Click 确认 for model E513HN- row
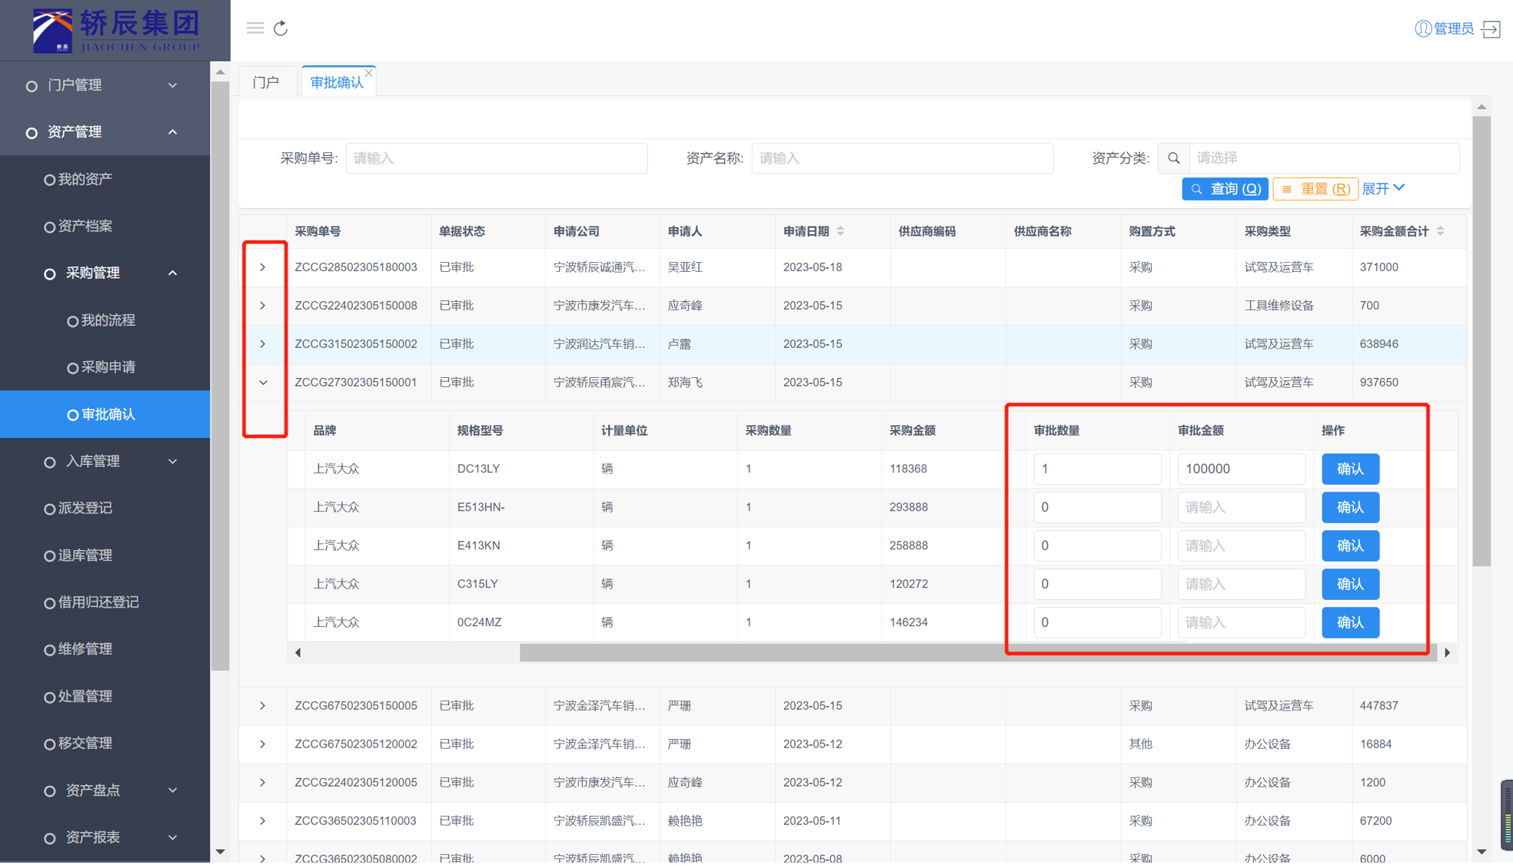The image size is (1513, 865). (1350, 507)
